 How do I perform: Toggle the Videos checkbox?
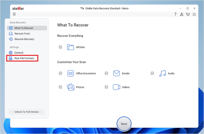pyautogui.click(x=107, y=87)
